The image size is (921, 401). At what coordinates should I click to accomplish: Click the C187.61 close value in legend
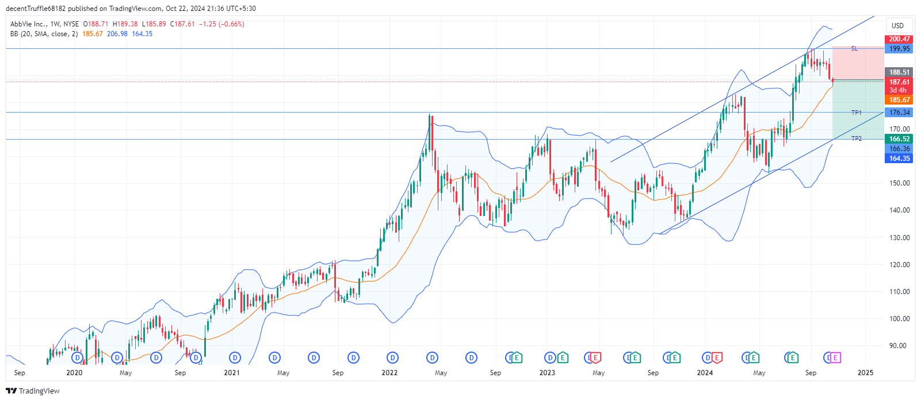[x=182, y=24]
